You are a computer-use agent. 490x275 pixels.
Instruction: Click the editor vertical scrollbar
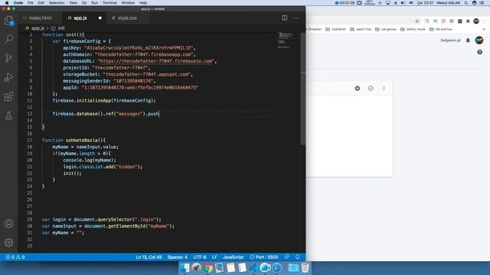[303, 89]
